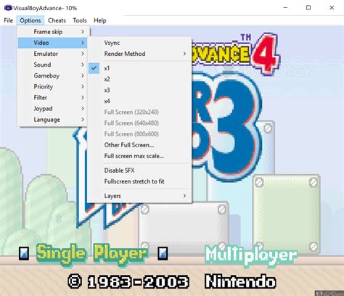Viewport: 344px width, 296px height.
Task: Expand the Sound submenu
Action: click(52, 65)
